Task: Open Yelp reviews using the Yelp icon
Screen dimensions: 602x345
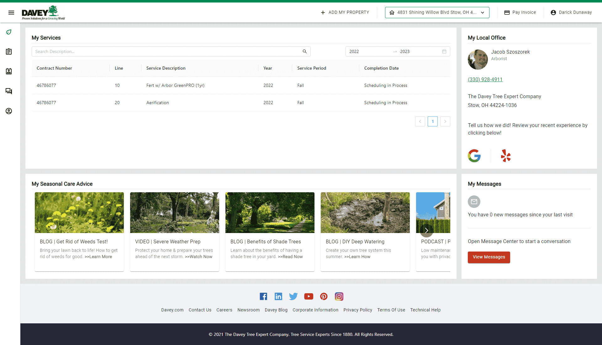Action: tap(505, 156)
